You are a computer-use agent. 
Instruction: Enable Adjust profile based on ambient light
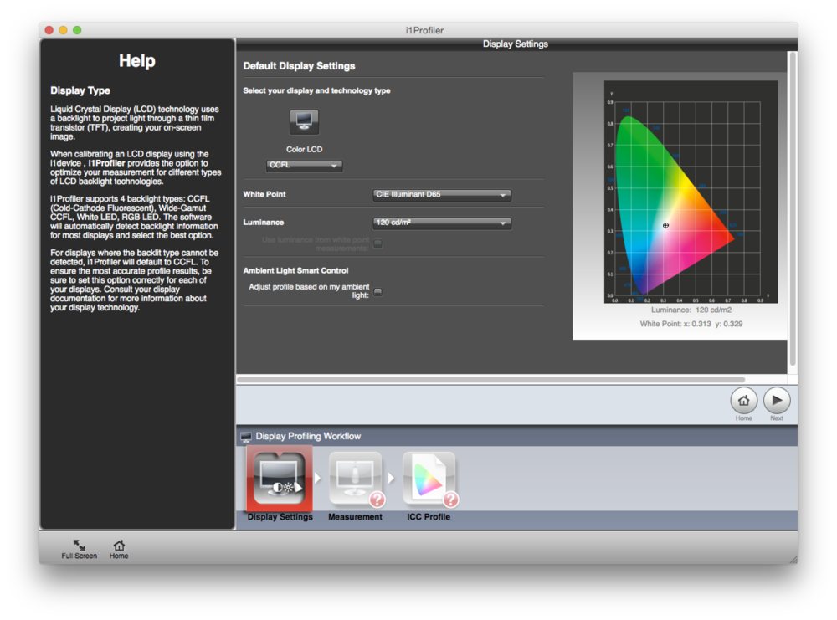[x=378, y=291]
